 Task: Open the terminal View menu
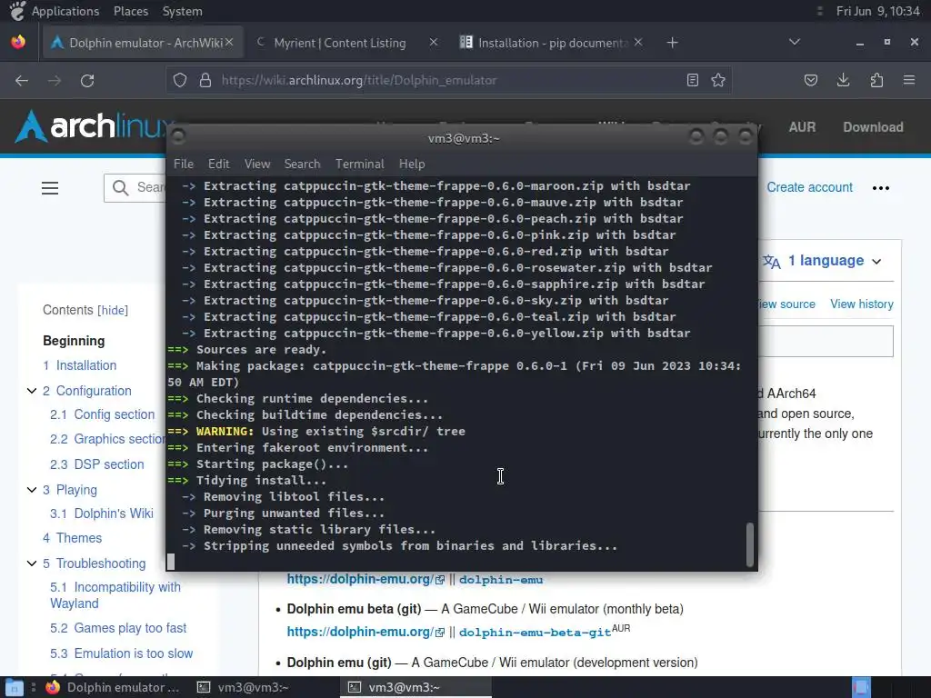tap(257, 164)
